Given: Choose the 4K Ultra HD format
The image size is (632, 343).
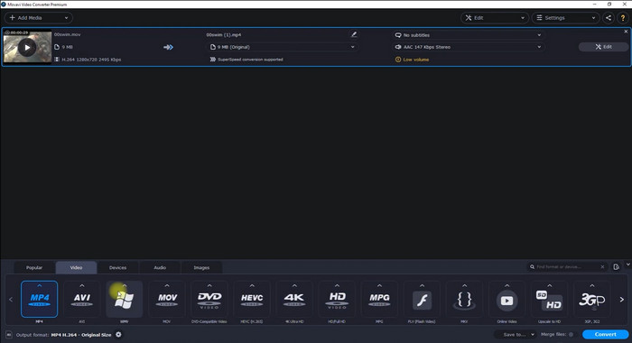Looking at the screenshot, I should click(x=294, y=299).
